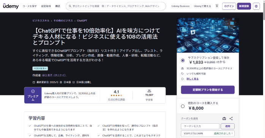265x138 pixels.
Task: Click the tag icon beside いつでも解約可能
Action: (x=182, y=74)
